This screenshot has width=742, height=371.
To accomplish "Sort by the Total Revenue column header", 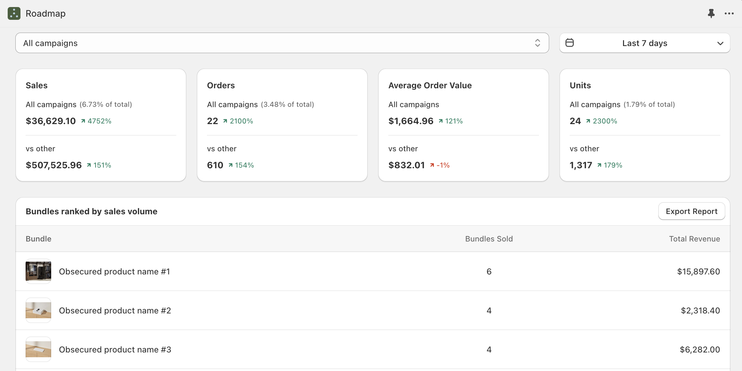I will [694, 239].
